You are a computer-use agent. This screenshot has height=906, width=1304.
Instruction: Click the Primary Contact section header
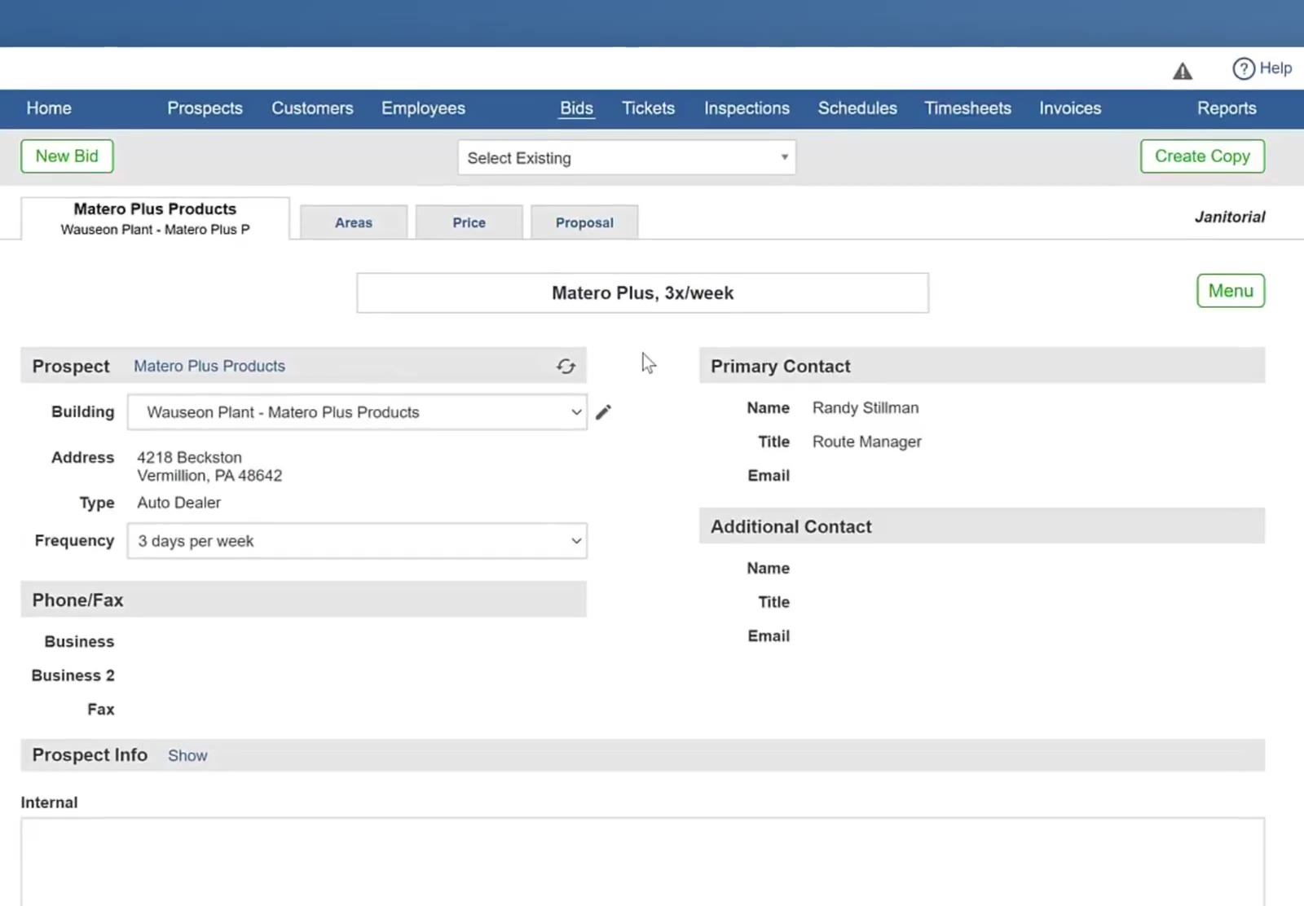[x=982, y=366]
